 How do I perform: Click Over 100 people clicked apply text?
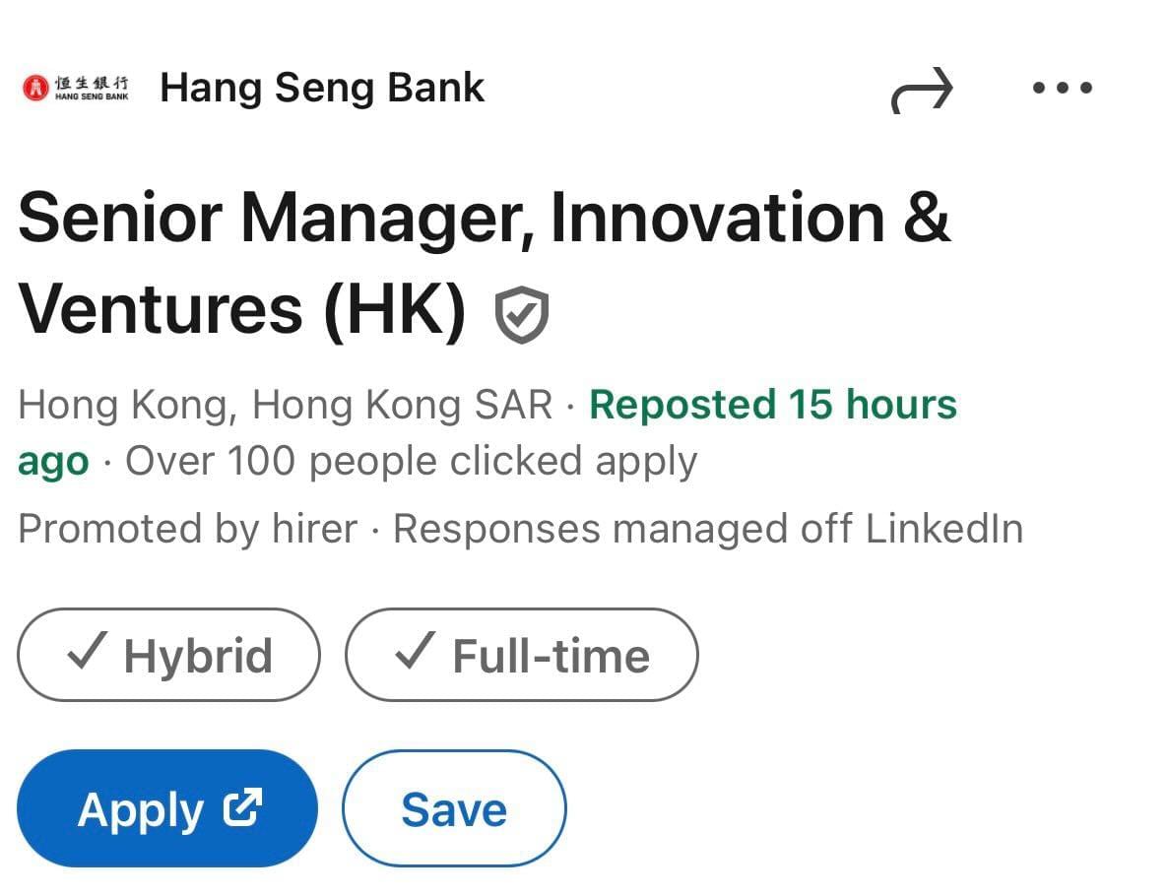point(411,462)
